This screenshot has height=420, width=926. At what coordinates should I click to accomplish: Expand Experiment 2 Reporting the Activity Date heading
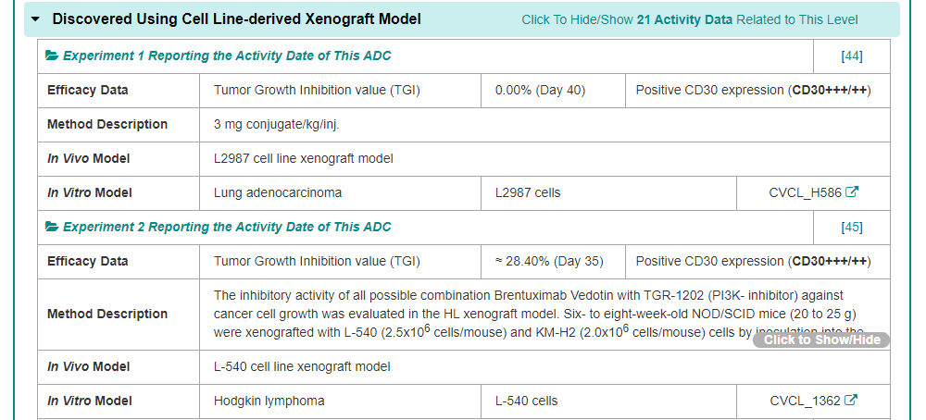(x=227, y=228)
